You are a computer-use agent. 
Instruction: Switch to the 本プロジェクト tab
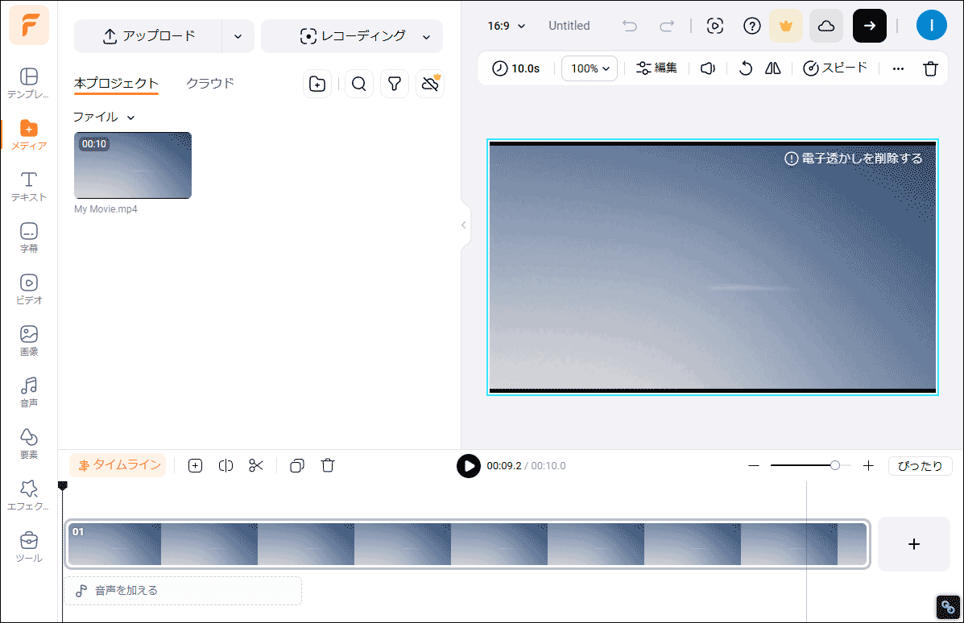(116, 83)
